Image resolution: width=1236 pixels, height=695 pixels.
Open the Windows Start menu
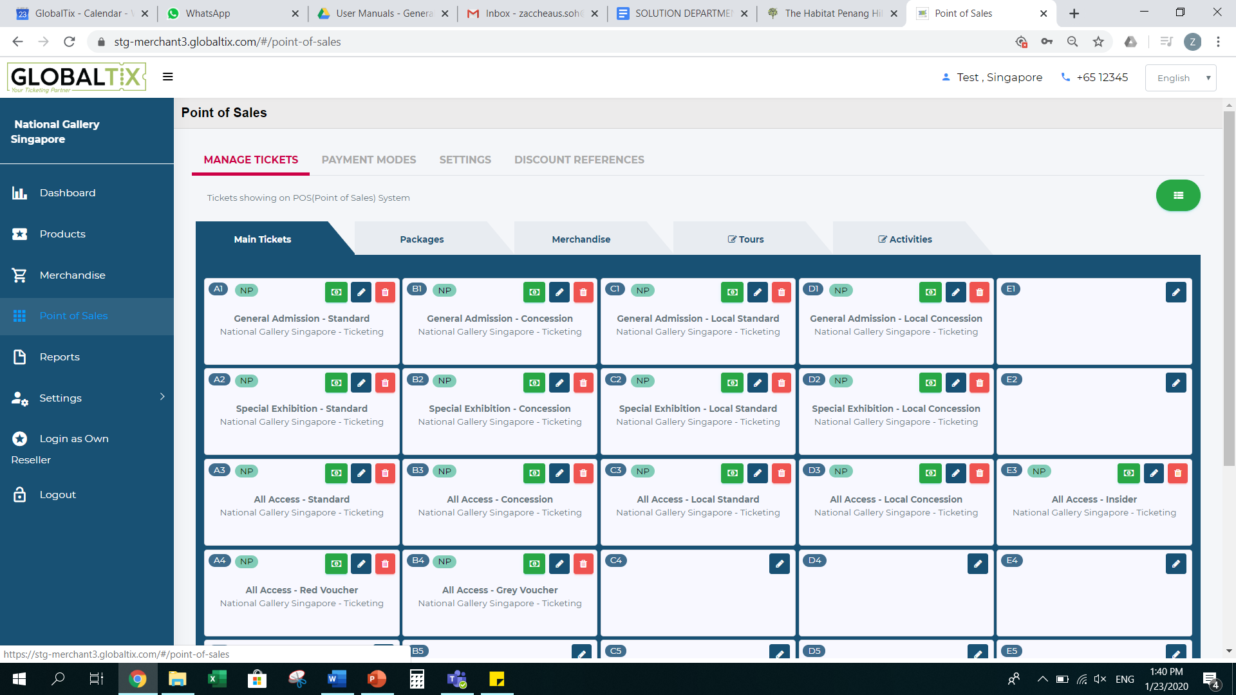click(19, 679)
